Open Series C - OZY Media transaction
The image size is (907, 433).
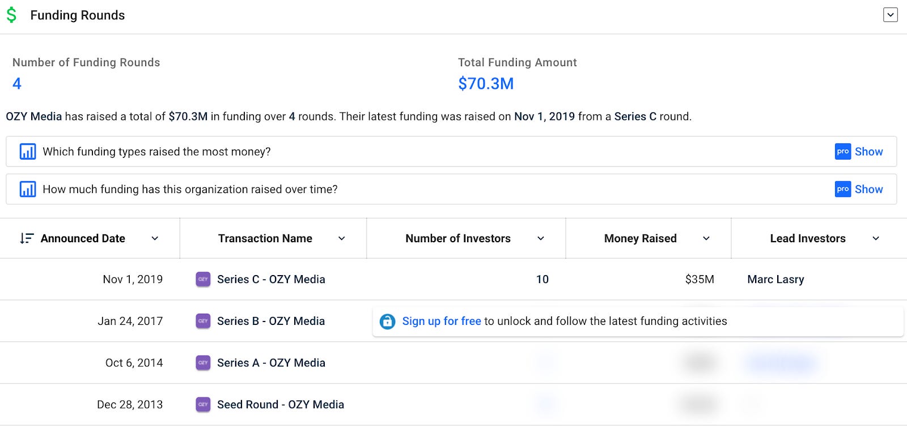click(x=271, y=279)
